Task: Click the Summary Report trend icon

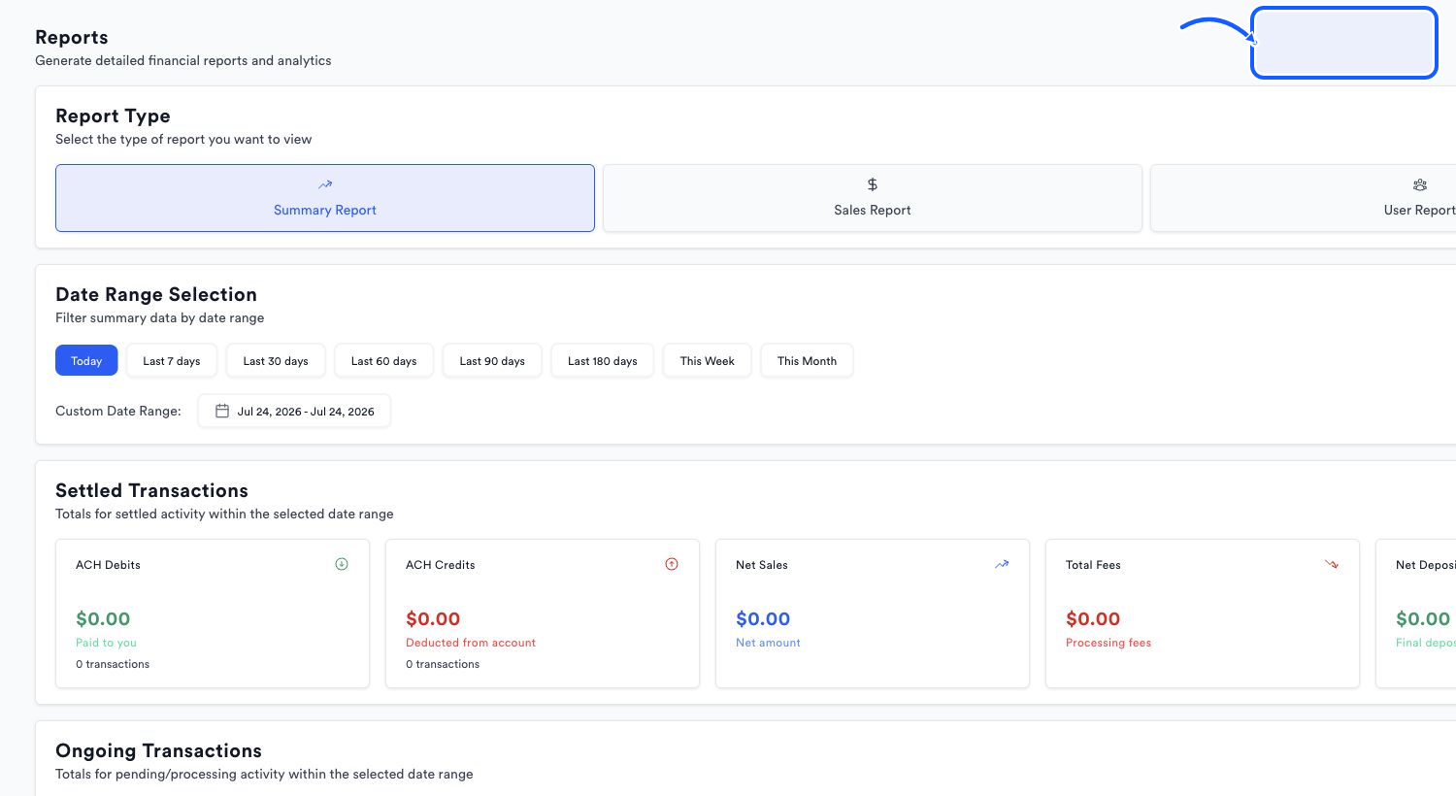Action: (x=325, y=184)
